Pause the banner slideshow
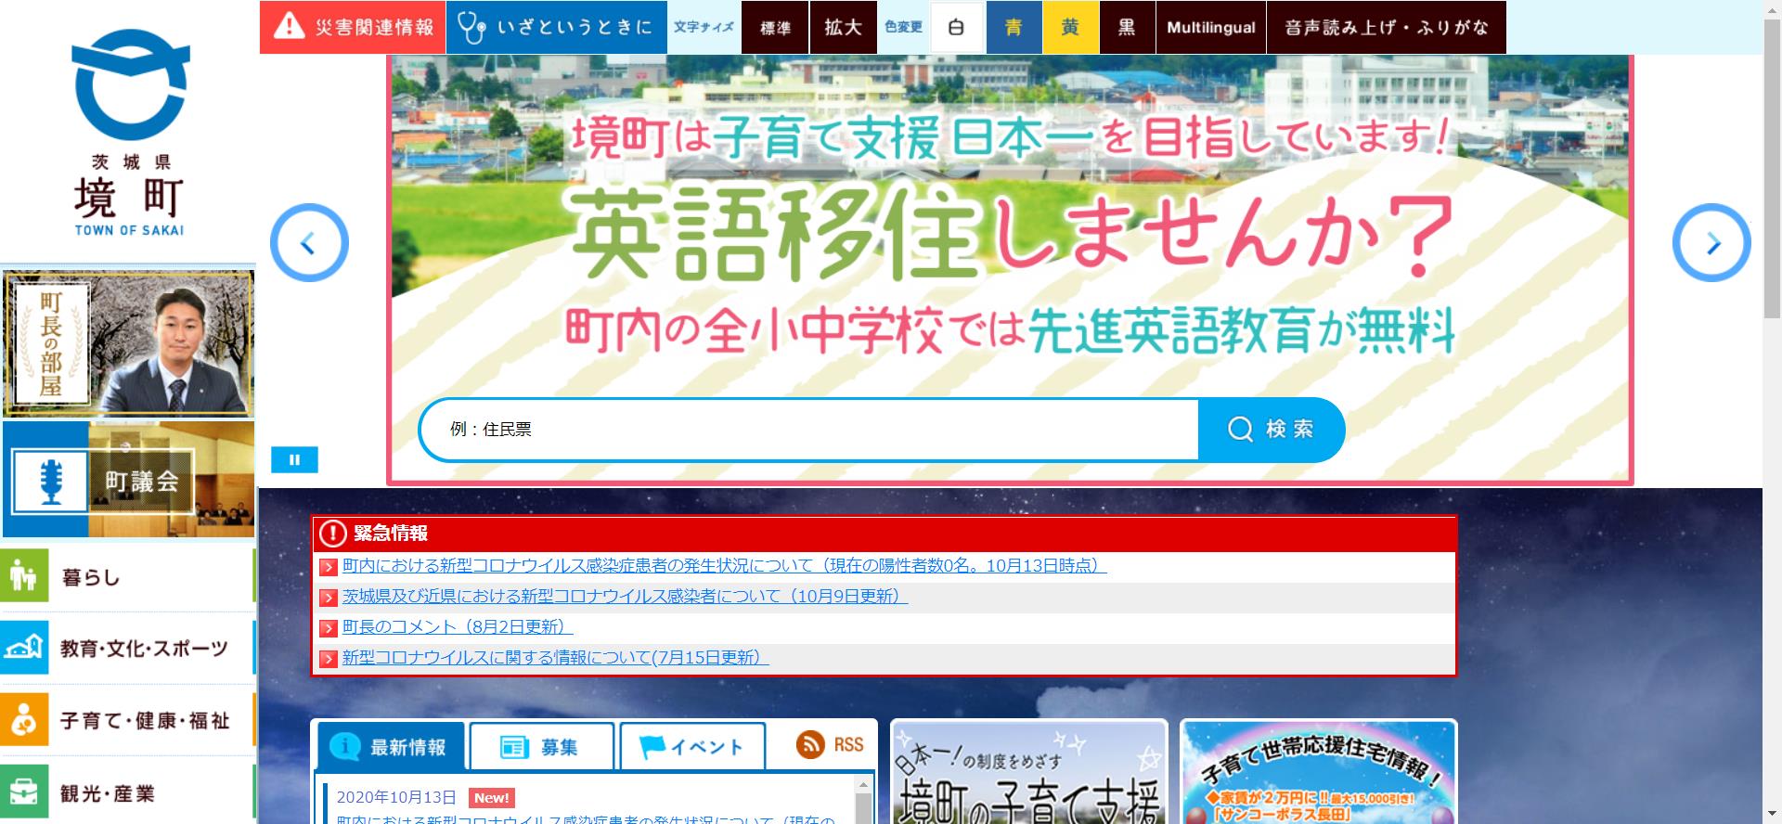This screenshot has height=824, width=1782. 294,459
